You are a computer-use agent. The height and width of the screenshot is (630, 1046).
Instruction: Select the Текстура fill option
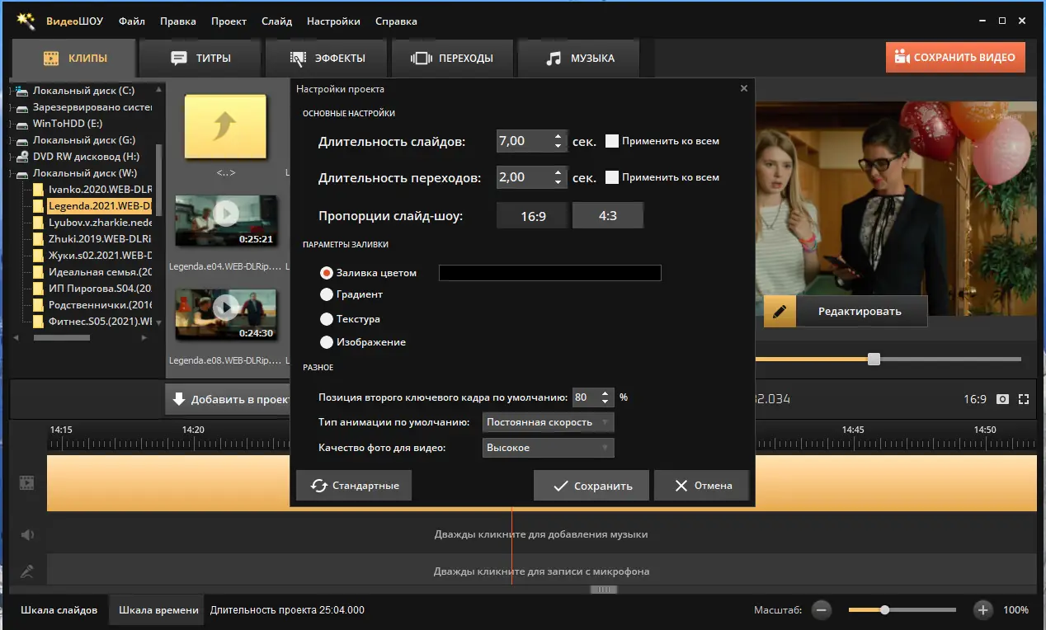(x=327, y=319)
